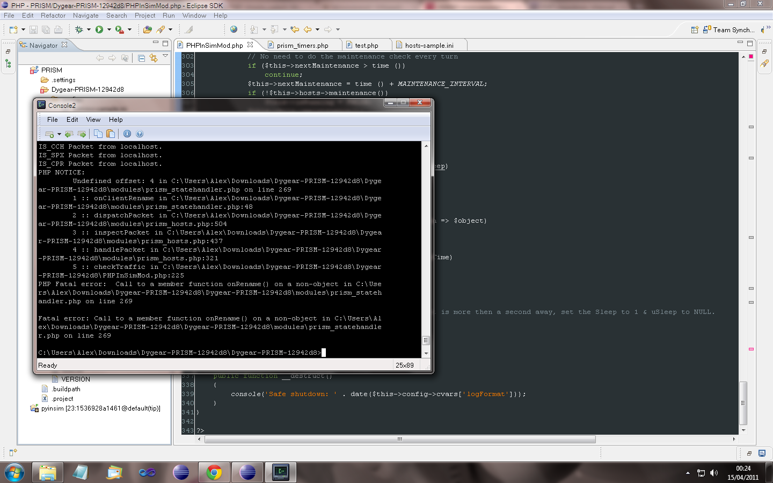Click the Console2 taskbar button
Image resolution: width=773 pixels, height=483 pixels.
pos(281,473)
